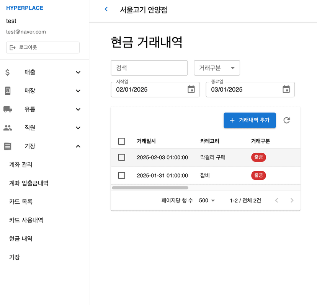
Task: Open the 종료일 calendar picker icon
Action: tap(286, 89)
